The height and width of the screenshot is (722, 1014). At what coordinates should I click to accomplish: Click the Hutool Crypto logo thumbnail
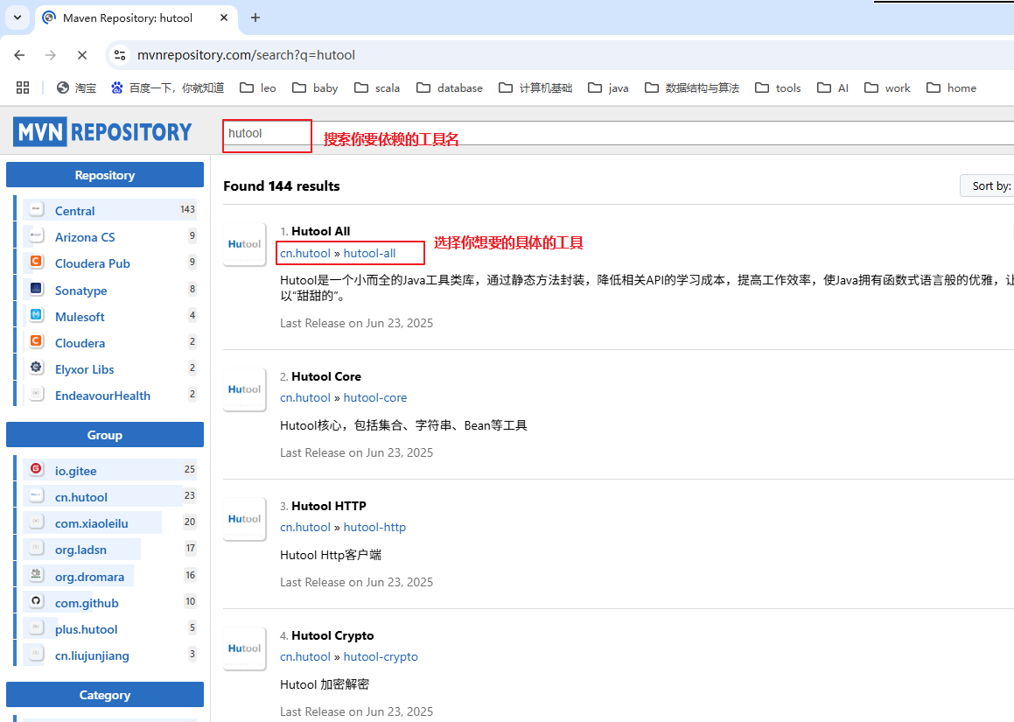point(244,648)
